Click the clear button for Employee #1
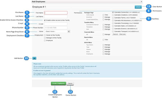 [x=138, y=7]
